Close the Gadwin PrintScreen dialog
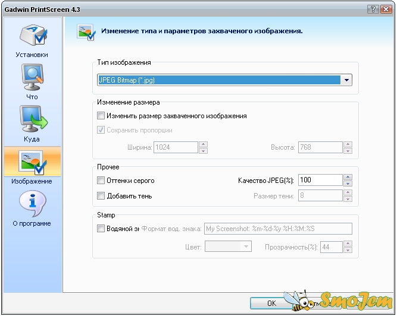Image resolution: width=397 pixels, height=316 pixels. (386, 10)
